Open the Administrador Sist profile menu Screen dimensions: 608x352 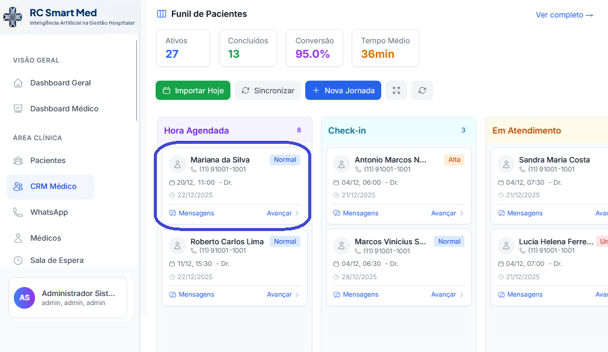point(67,297)
